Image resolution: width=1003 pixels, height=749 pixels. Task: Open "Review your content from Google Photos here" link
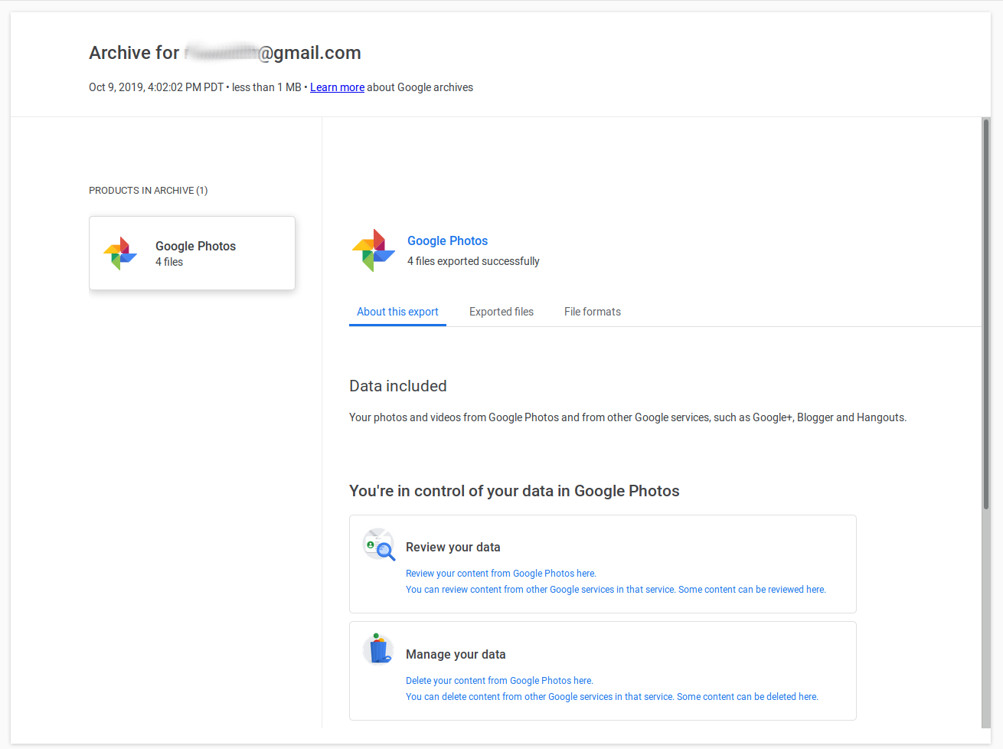coord(501,574)
